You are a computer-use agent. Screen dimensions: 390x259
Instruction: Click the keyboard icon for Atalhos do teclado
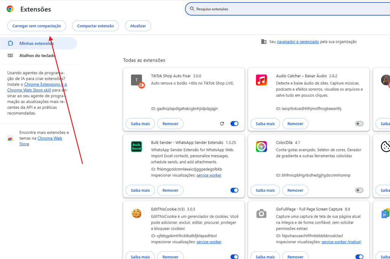click(10, 56)
